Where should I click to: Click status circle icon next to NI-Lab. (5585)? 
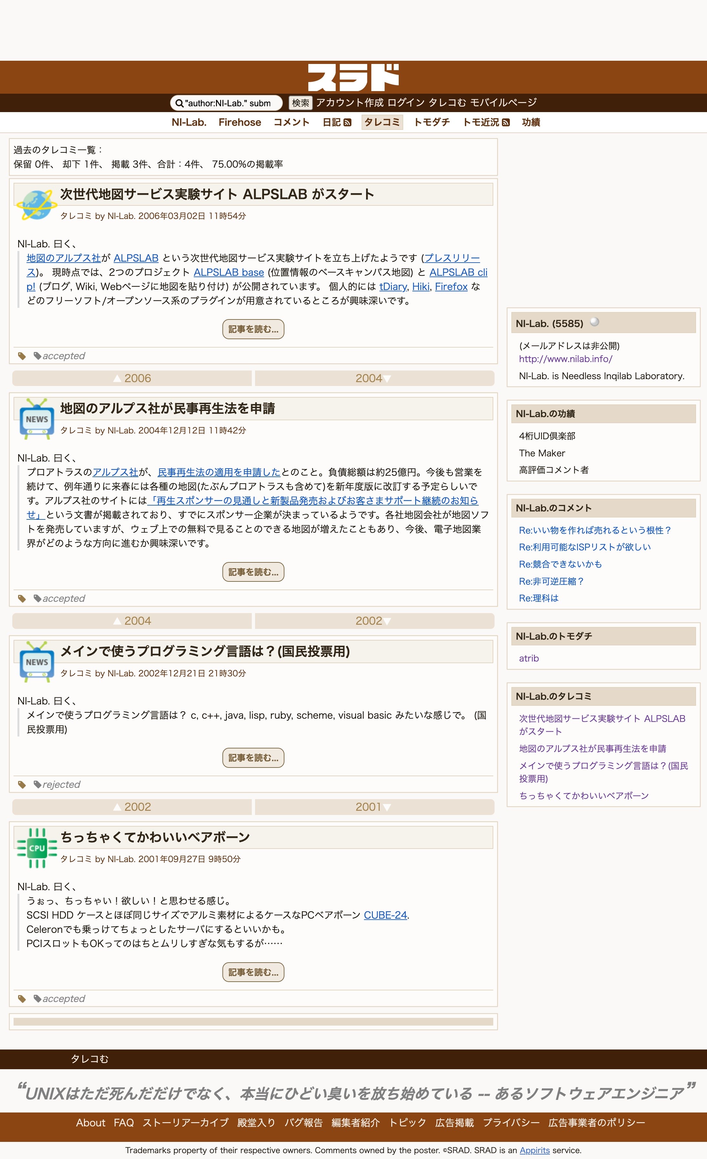[x=595, y=322]
